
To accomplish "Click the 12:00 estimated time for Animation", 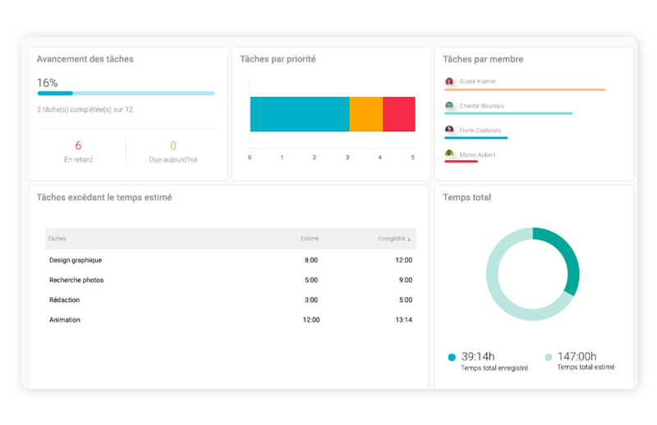I will [311, 319].
